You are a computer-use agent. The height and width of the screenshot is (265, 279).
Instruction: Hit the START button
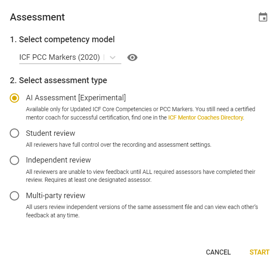(259, 252)
